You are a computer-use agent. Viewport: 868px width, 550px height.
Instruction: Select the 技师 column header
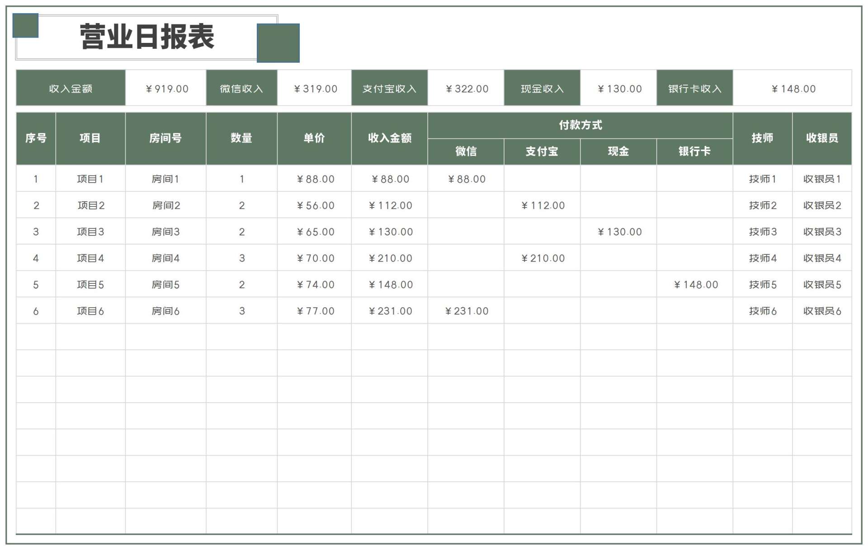point(763,138)
